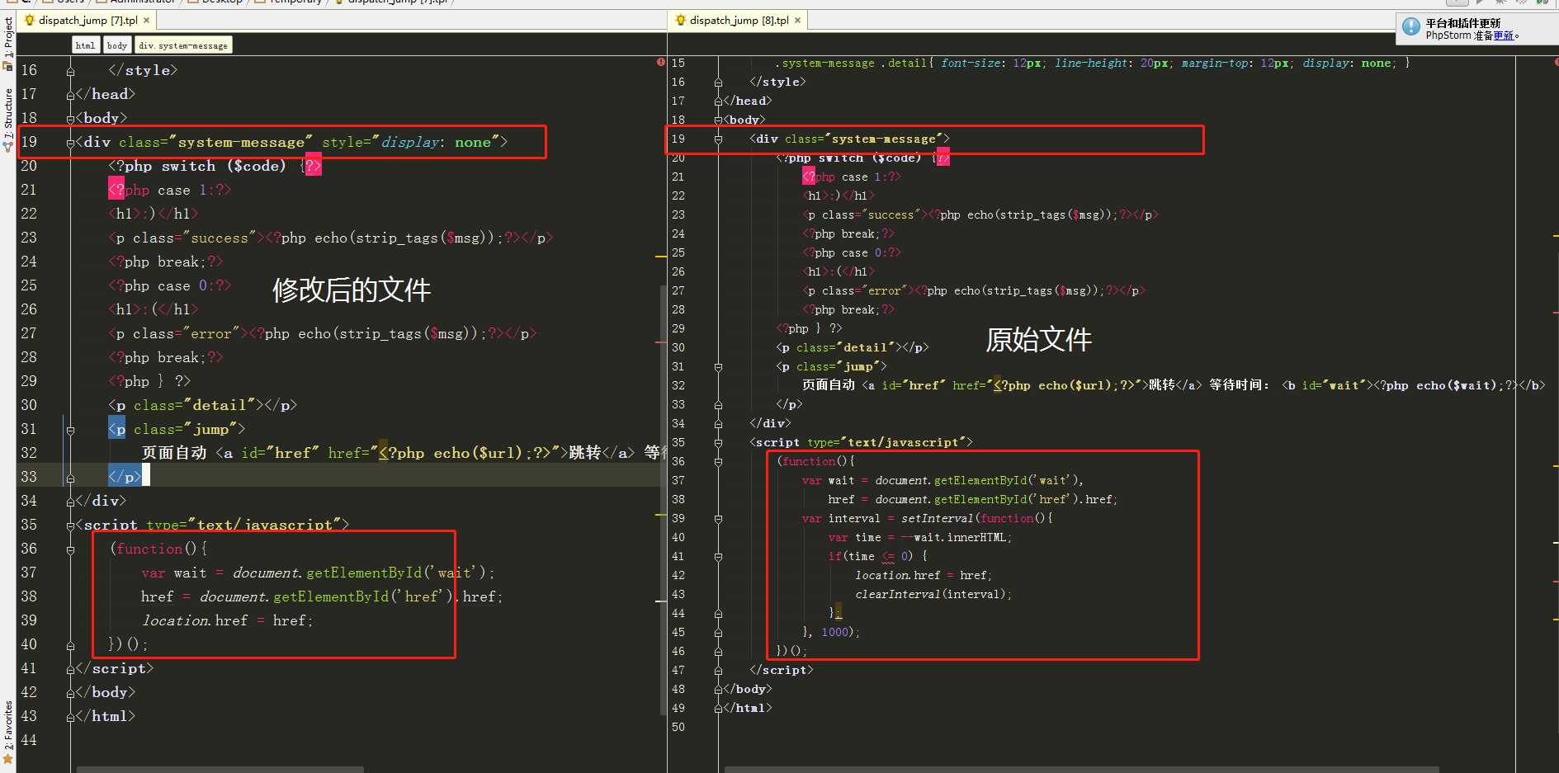Viewport: 1559px width, 773px height.
Task: Click the left editor horizontal scrollbar
Action: pyautogui.click(x=220, y=770)
